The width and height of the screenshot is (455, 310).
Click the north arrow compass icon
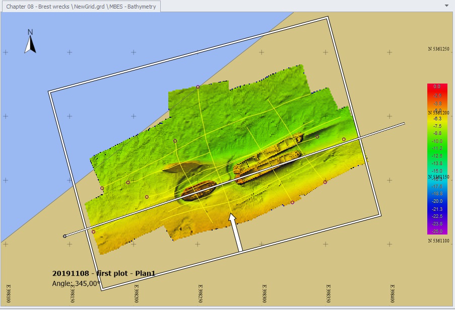[30, 42]
